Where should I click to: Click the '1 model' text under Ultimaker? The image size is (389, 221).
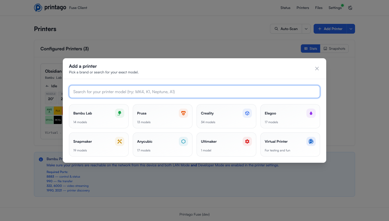click(x=206, y=150)
